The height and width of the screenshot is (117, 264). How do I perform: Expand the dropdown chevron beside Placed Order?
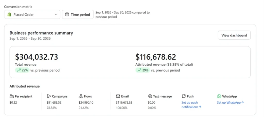56,14
